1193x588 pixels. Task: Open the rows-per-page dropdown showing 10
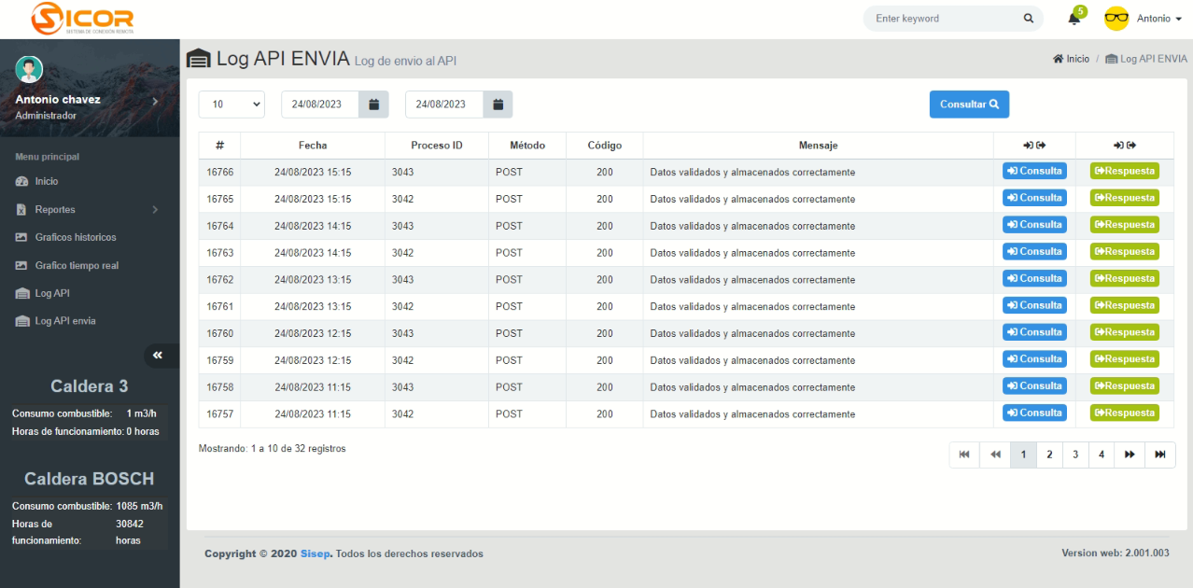coord(232,105)
